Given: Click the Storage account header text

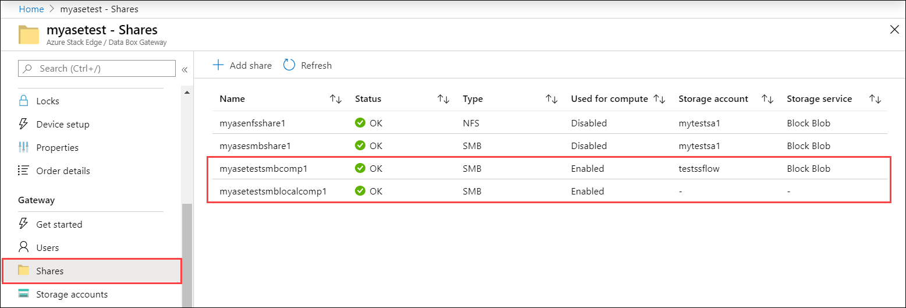Looking at the screenshot, I should coord(713,99).
